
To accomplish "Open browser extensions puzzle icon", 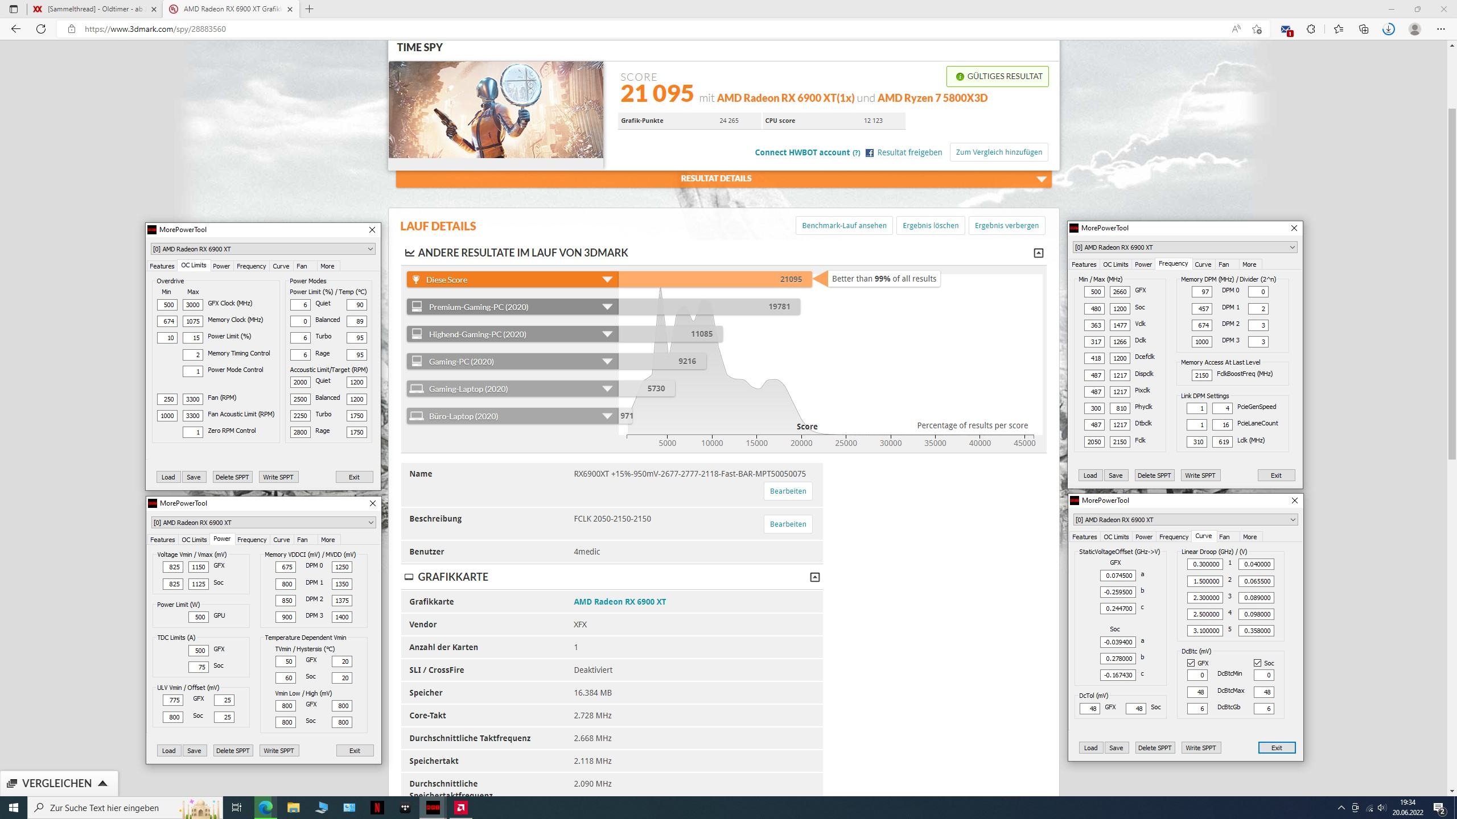I will point(1311,29).
